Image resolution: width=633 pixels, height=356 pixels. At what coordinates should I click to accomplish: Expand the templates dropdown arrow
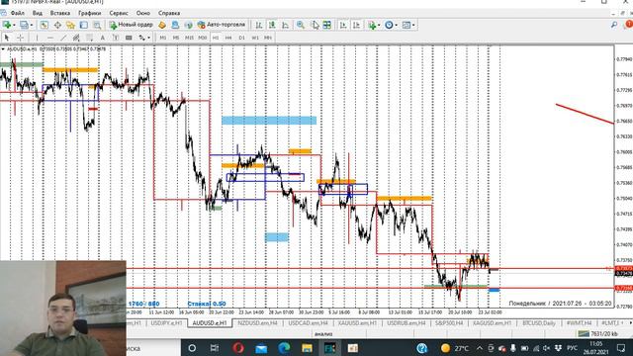[x=413, y=25]
